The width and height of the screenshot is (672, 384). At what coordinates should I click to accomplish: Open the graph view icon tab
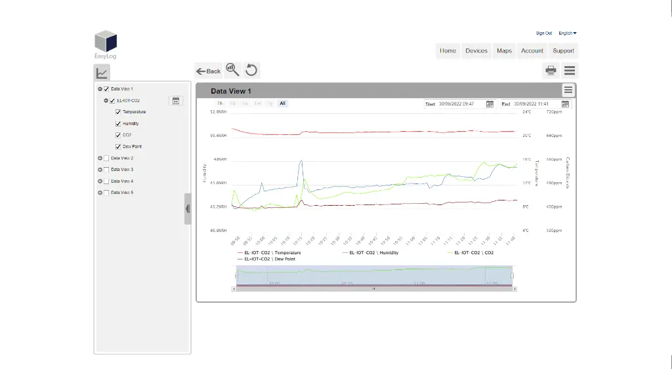point(102,72)
